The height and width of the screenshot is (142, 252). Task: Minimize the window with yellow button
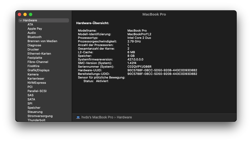point(25,14)
